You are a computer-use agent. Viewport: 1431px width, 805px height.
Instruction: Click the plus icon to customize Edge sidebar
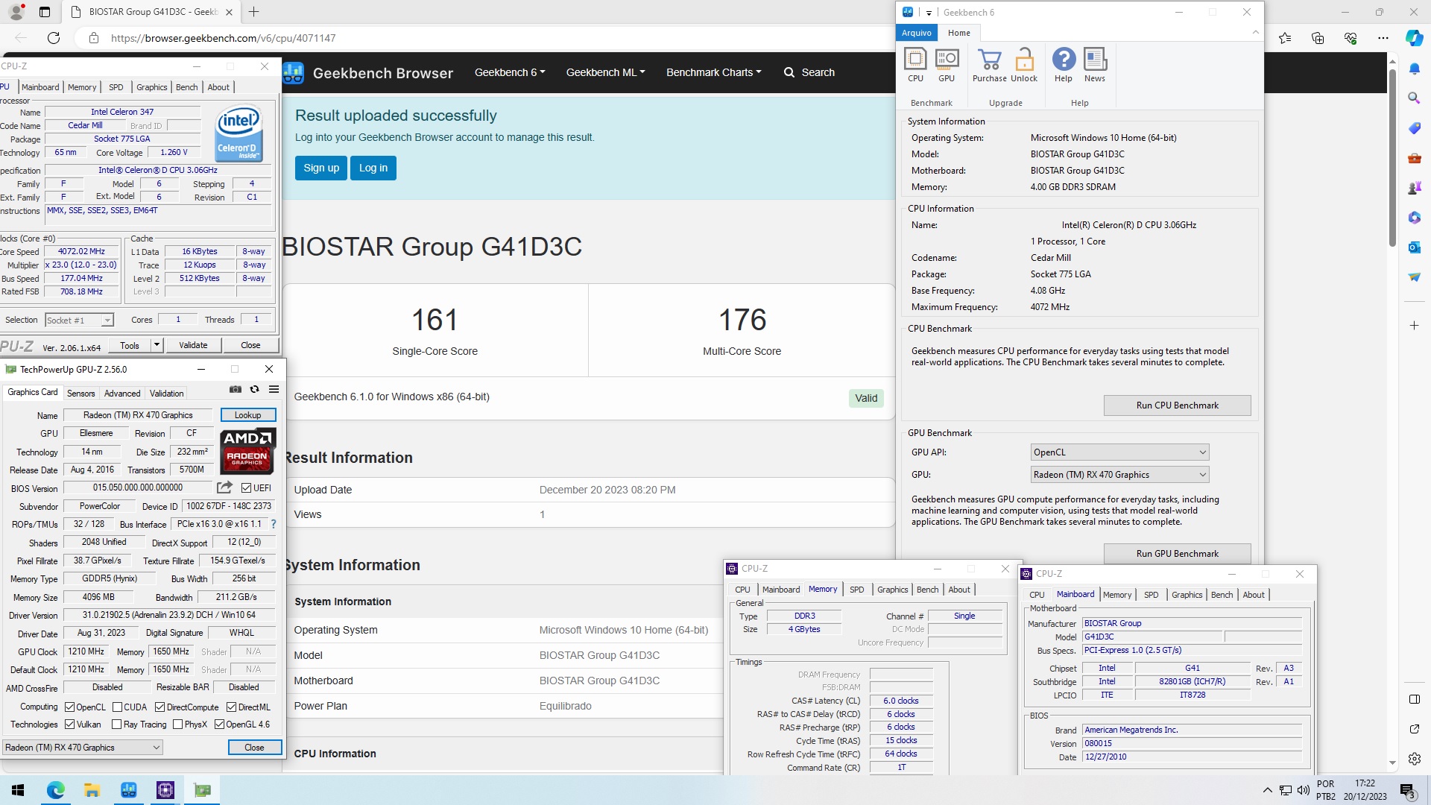pyautogui.click(x=1415, y=326)
